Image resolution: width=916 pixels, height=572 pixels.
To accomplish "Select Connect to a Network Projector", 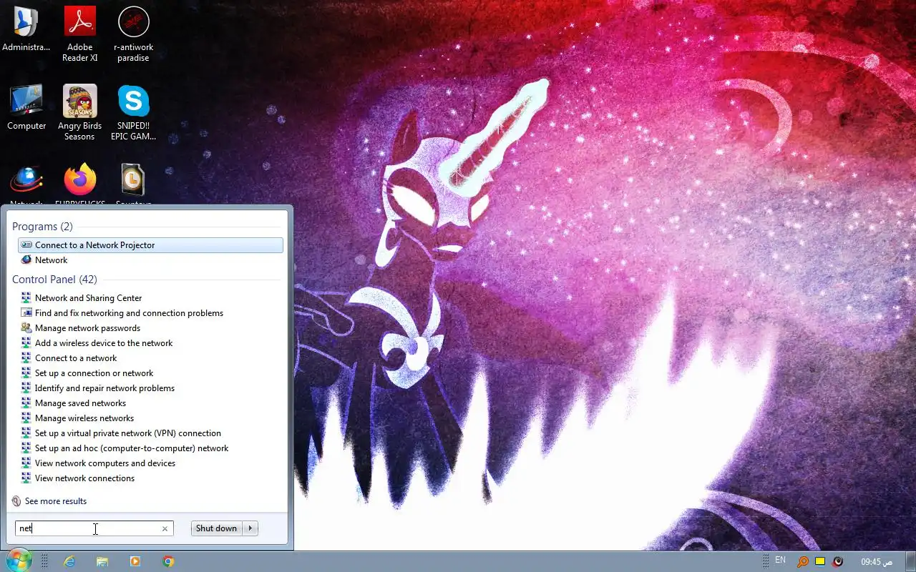I will tap(150, 245).
